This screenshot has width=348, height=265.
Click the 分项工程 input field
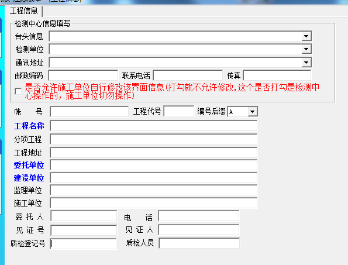pyautogui.click(x=154, y=139)
